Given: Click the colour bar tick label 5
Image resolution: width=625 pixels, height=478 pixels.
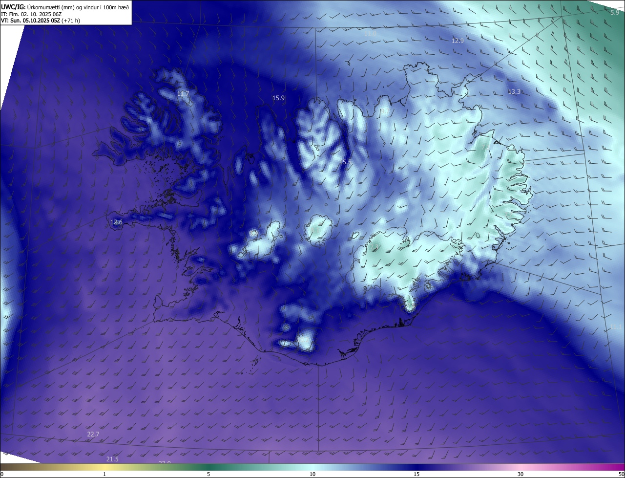Looking at the screenshot, I should click(x=208, y=474).
